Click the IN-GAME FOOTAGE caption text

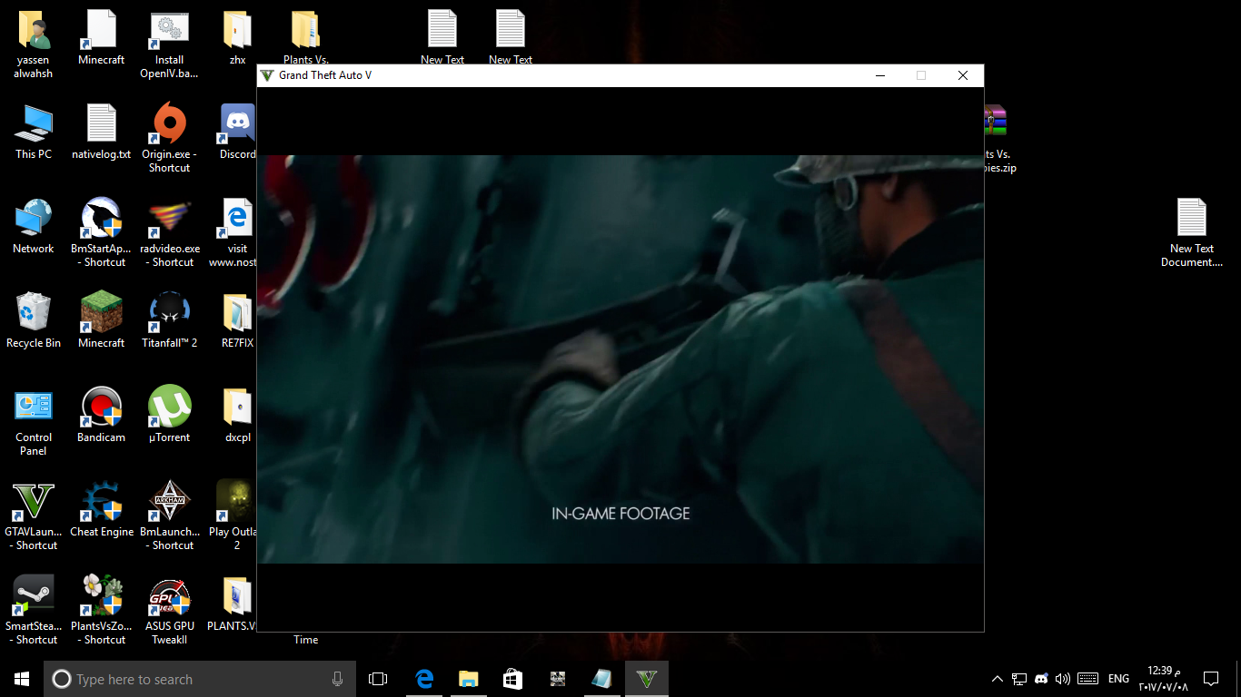(620, 514)
